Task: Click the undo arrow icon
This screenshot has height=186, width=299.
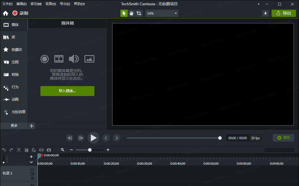Action: [4, 150]
